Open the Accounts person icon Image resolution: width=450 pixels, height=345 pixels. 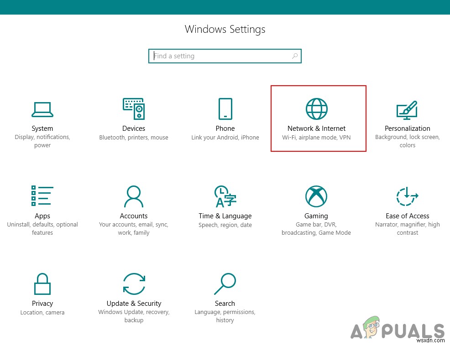[x=134, y=196]
